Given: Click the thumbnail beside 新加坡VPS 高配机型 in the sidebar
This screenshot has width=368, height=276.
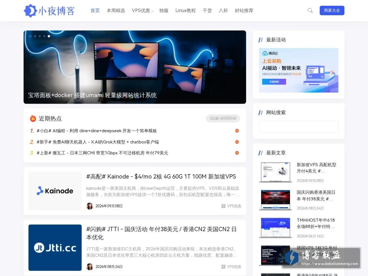Looking at the screenshot, I should (x=275, y=172).
